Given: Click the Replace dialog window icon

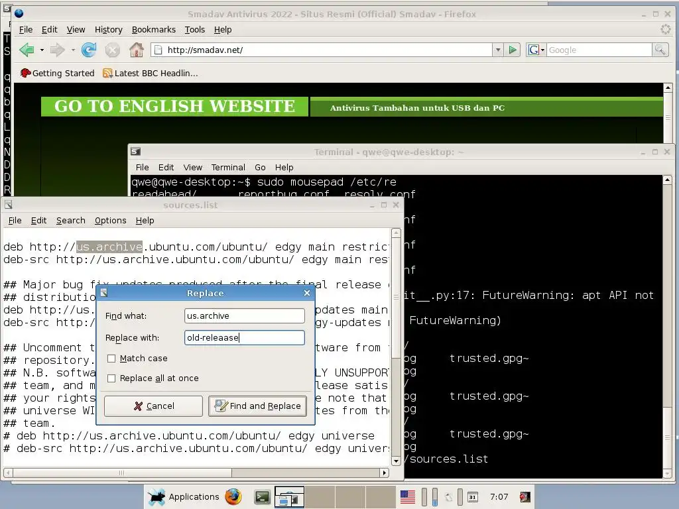Looking at the screenshot, I should pyautogui.click(x=104, y=293).
